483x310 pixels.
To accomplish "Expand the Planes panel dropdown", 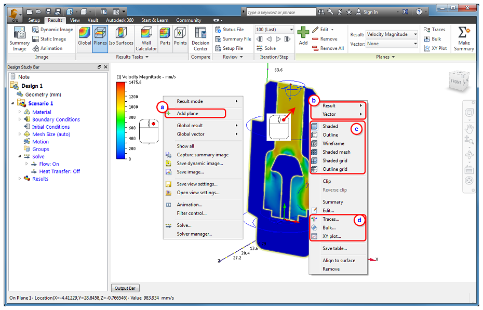I will (385, 57).
